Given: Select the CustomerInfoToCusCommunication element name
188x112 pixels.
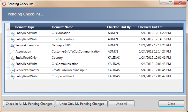Looking at the screenshot, I should coord(76,51).
